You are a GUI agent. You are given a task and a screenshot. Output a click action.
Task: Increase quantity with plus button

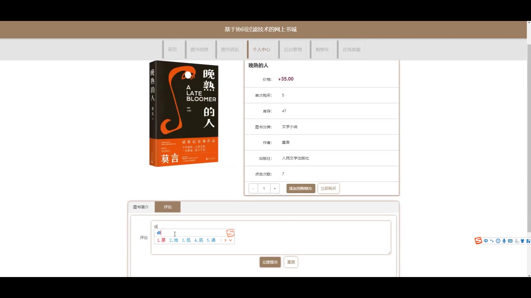[x=275, y=188]
